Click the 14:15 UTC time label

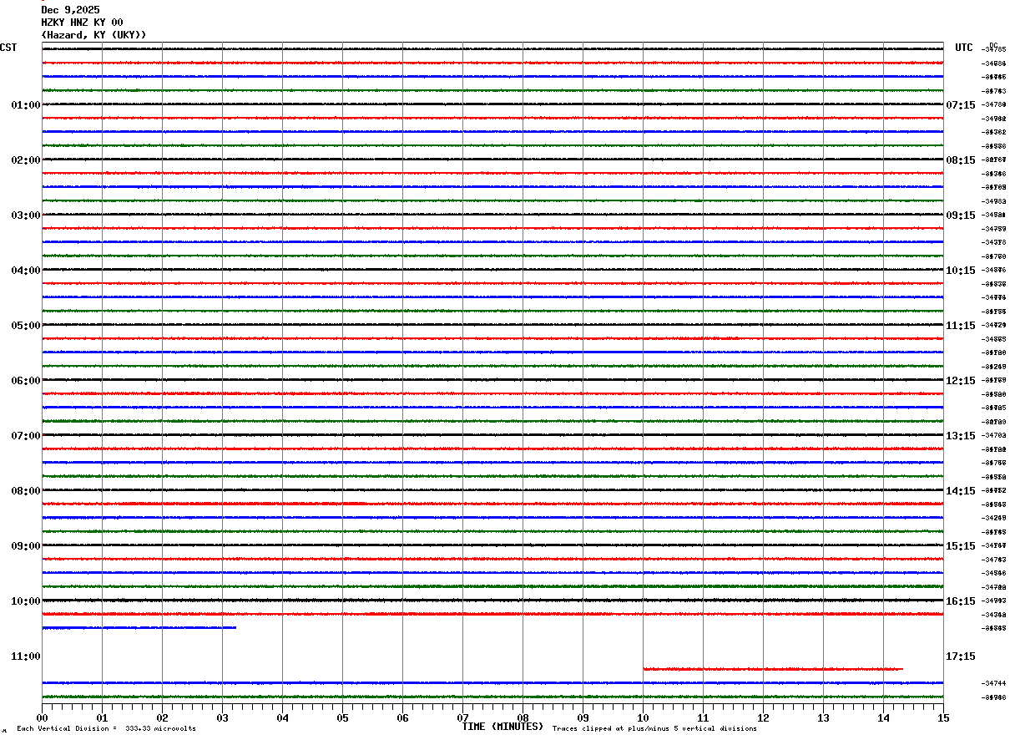(961, 491)
